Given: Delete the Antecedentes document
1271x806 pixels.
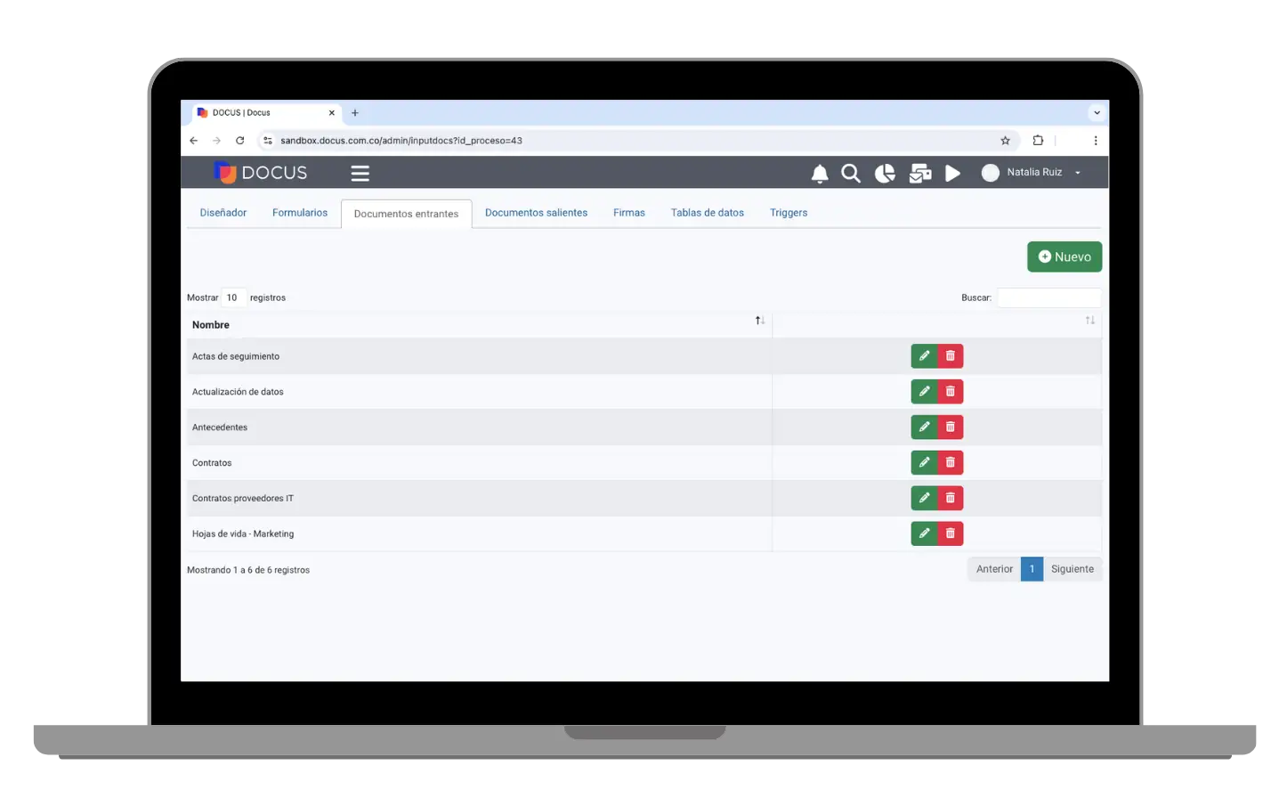Looking at the screenshot, I should (950, 427).
